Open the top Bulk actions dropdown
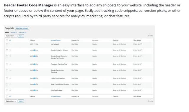 (x=11, y=36)
